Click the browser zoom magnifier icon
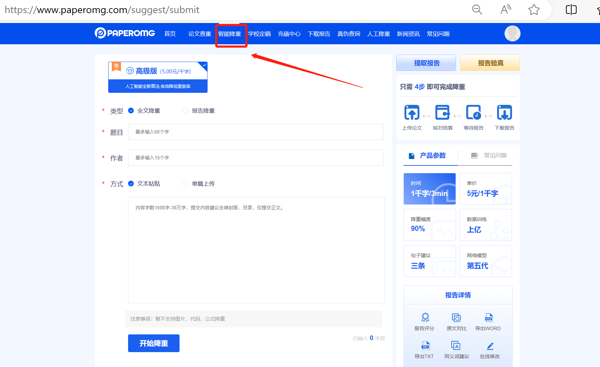This screenshot has height=367, width=600. [x=477, y=10]
